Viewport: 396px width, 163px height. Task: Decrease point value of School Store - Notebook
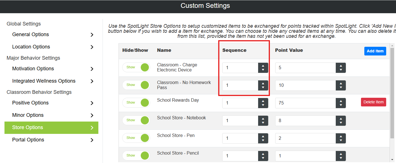click(341, 123)
